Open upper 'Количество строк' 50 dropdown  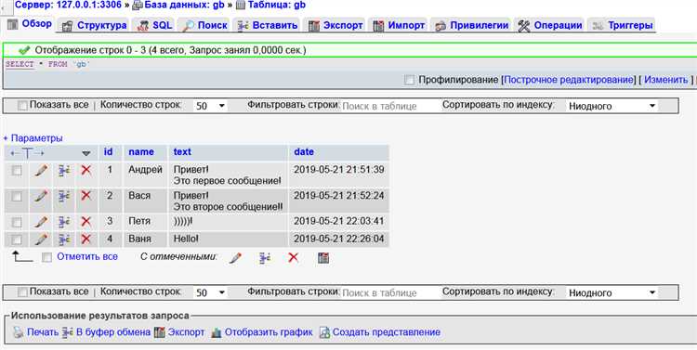click(x=210, y=106)
